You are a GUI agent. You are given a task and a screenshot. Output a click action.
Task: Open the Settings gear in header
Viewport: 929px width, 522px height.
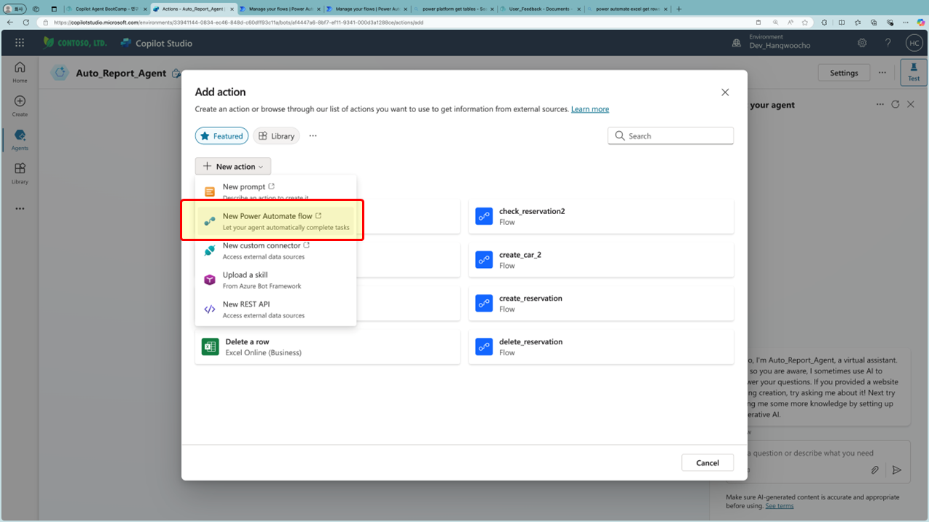[862, 43]
